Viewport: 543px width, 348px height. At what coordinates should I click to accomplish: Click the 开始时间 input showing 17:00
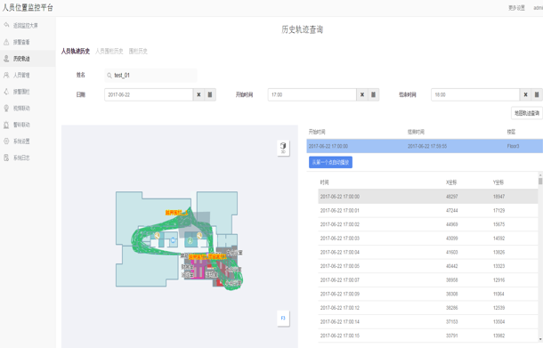[312, 94]
